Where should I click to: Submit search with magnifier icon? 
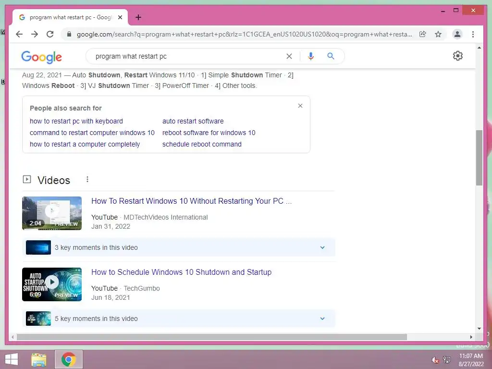[331, 56]
